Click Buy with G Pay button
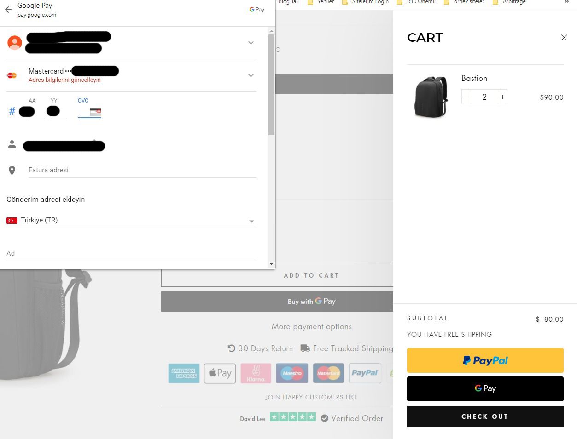Screen dimensions: 577x439 tap(277, 302)
